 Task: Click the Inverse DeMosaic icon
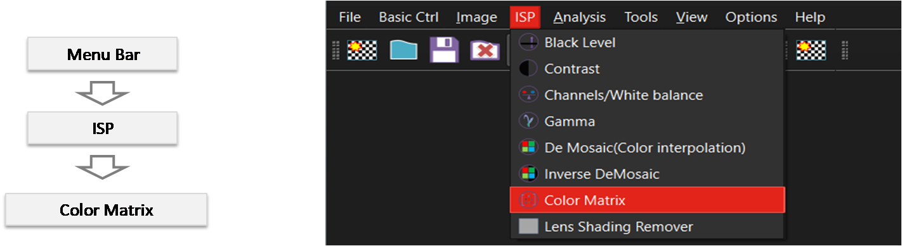click(528, 173)
